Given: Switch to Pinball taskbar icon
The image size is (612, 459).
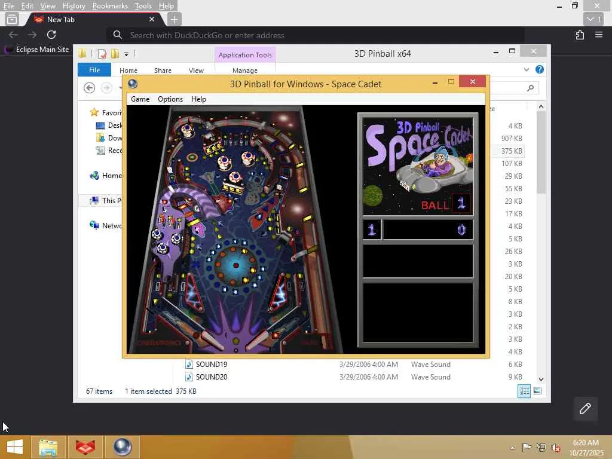Looking at the screenshot, I should click(122, 447).
